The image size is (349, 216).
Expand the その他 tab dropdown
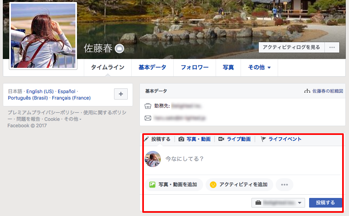point(259,67)
